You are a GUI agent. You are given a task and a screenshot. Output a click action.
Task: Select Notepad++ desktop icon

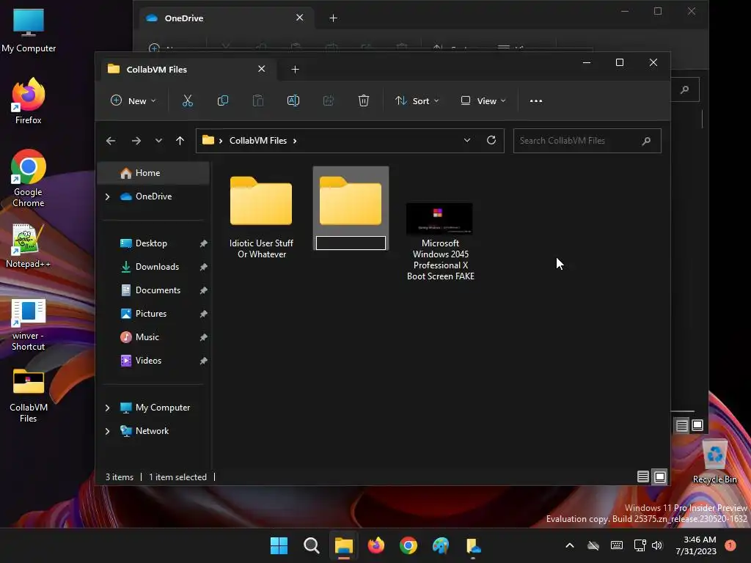[29, 246]
